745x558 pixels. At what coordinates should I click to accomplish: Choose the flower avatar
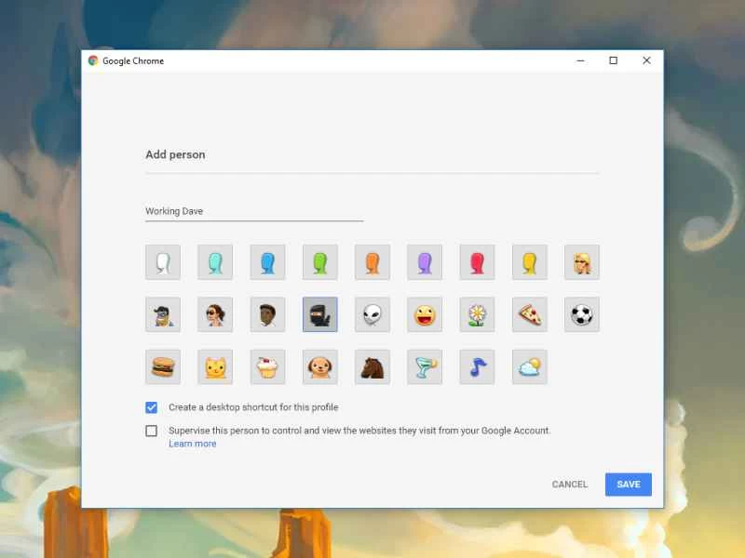click(x=477, y=313)
